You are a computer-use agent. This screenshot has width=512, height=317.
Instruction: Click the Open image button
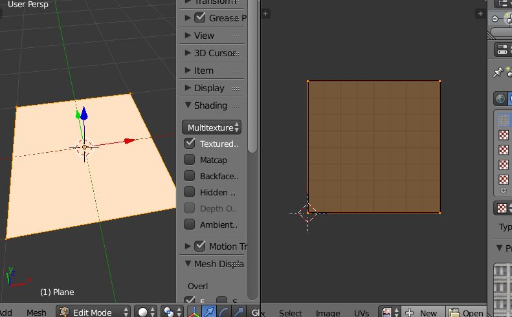pos(466,312)
